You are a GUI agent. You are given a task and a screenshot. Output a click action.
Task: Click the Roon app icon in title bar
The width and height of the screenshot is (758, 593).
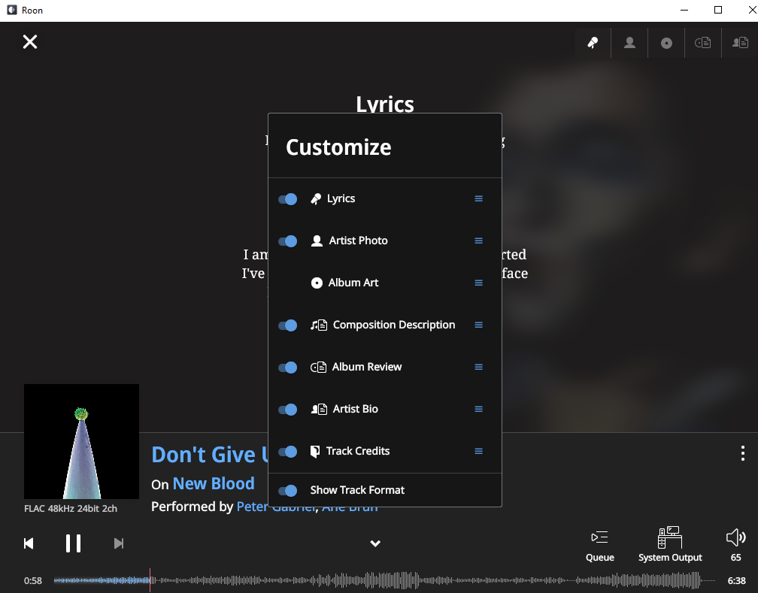coord(11,11)
